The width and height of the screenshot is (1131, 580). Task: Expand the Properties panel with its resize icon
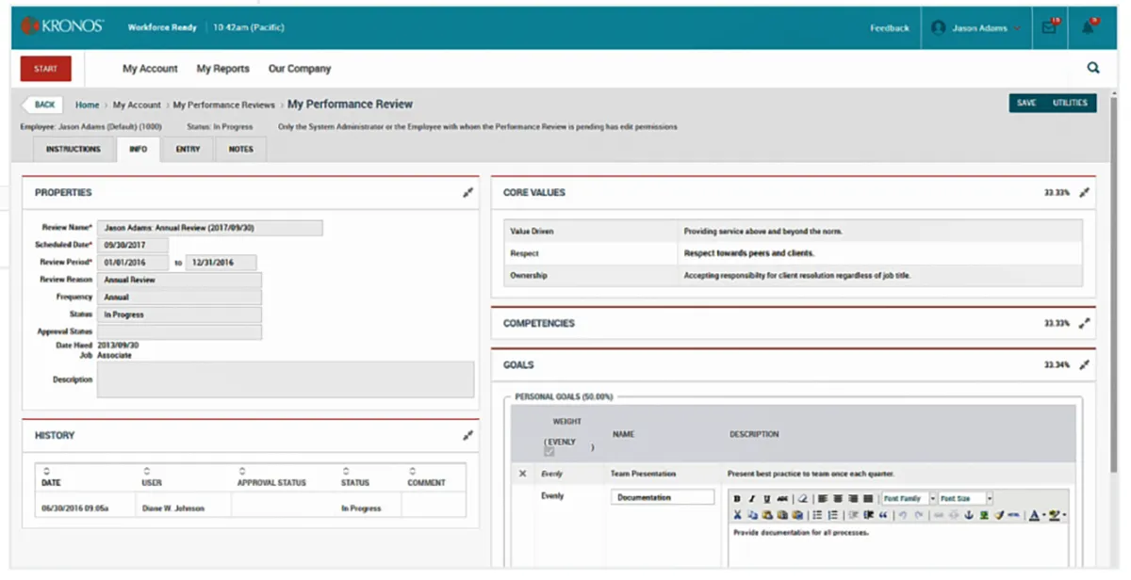pos(467,193)
